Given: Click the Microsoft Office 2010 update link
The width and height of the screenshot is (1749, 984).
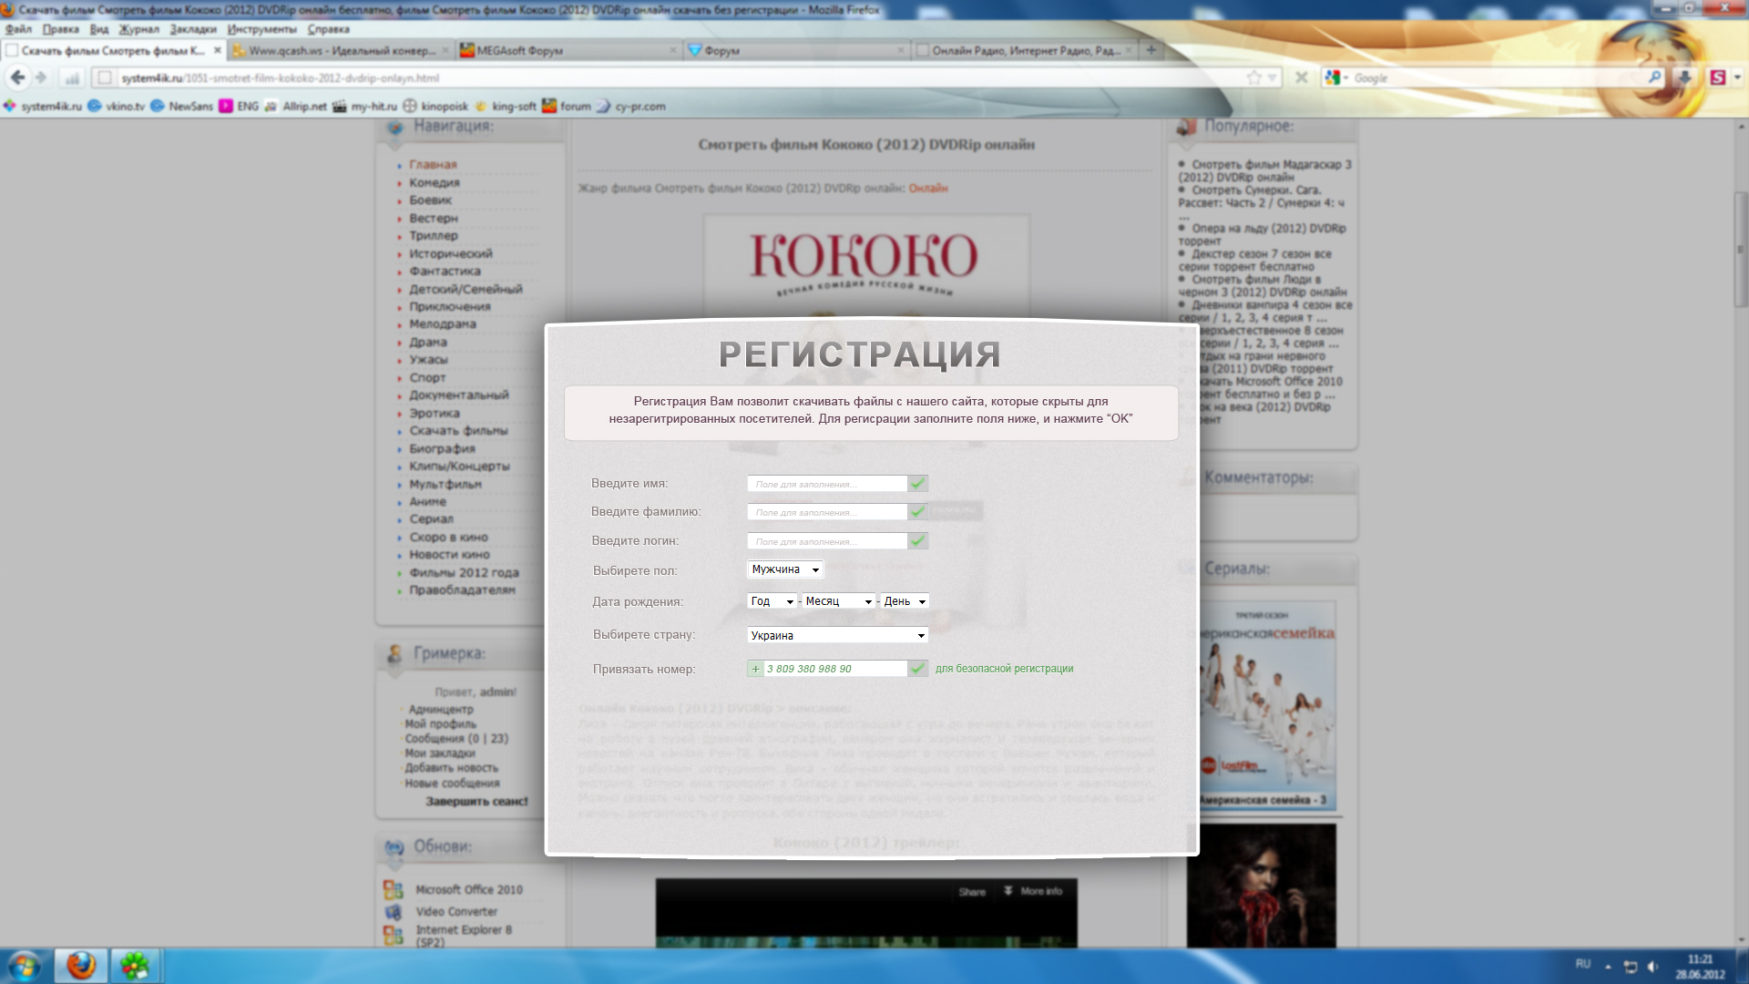Looking at the screenshot, I should click(x=469, y=889).
